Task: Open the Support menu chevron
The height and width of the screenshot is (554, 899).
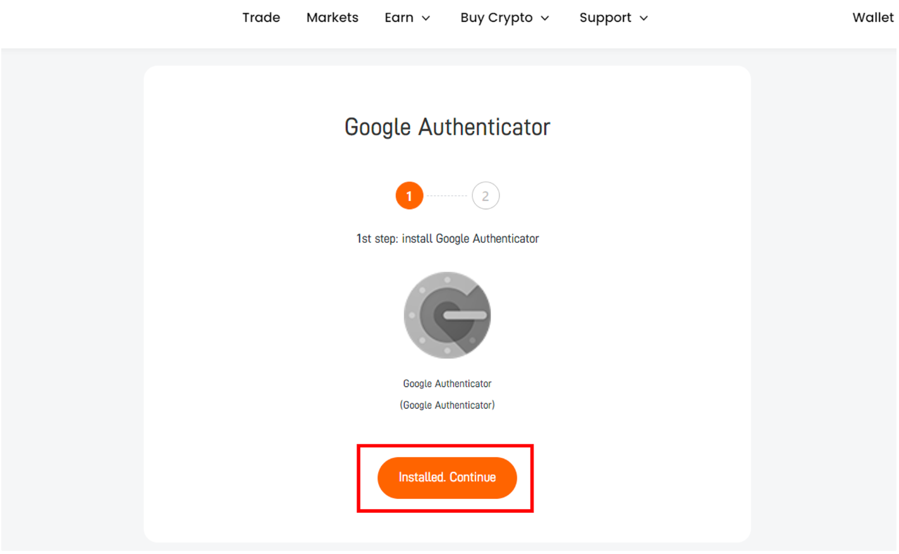Action: click(644, 18)
